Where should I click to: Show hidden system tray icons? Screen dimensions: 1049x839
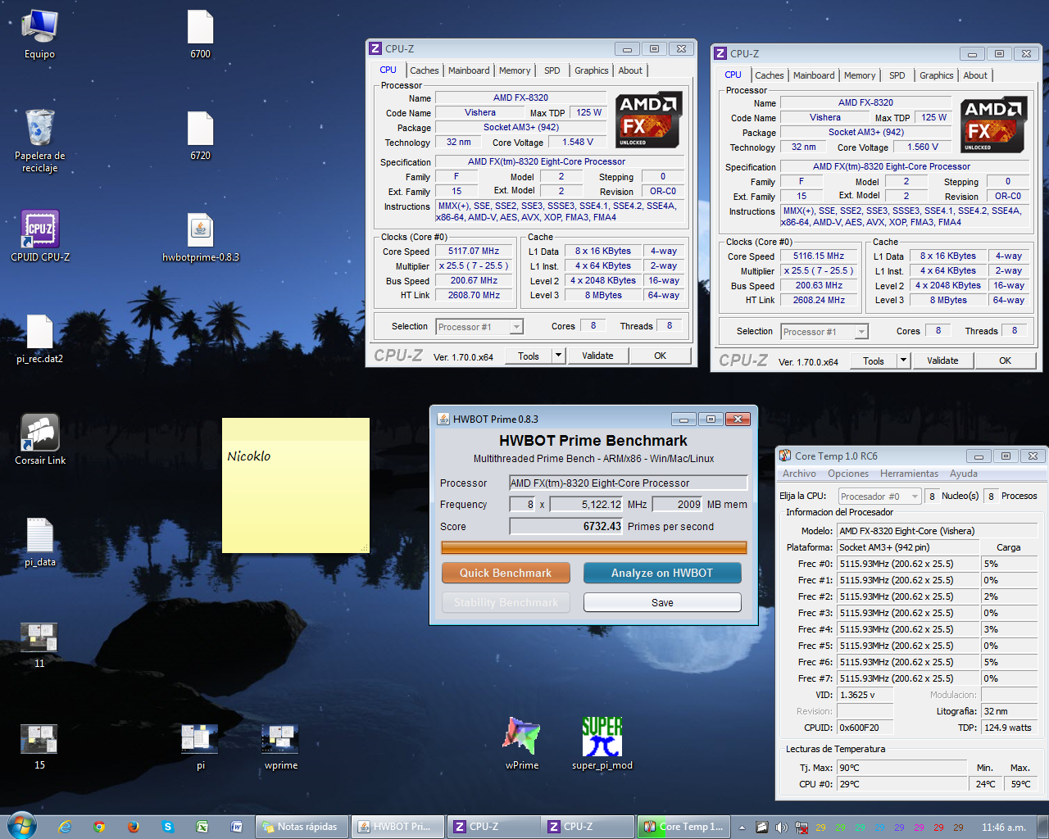coord(742,828)
